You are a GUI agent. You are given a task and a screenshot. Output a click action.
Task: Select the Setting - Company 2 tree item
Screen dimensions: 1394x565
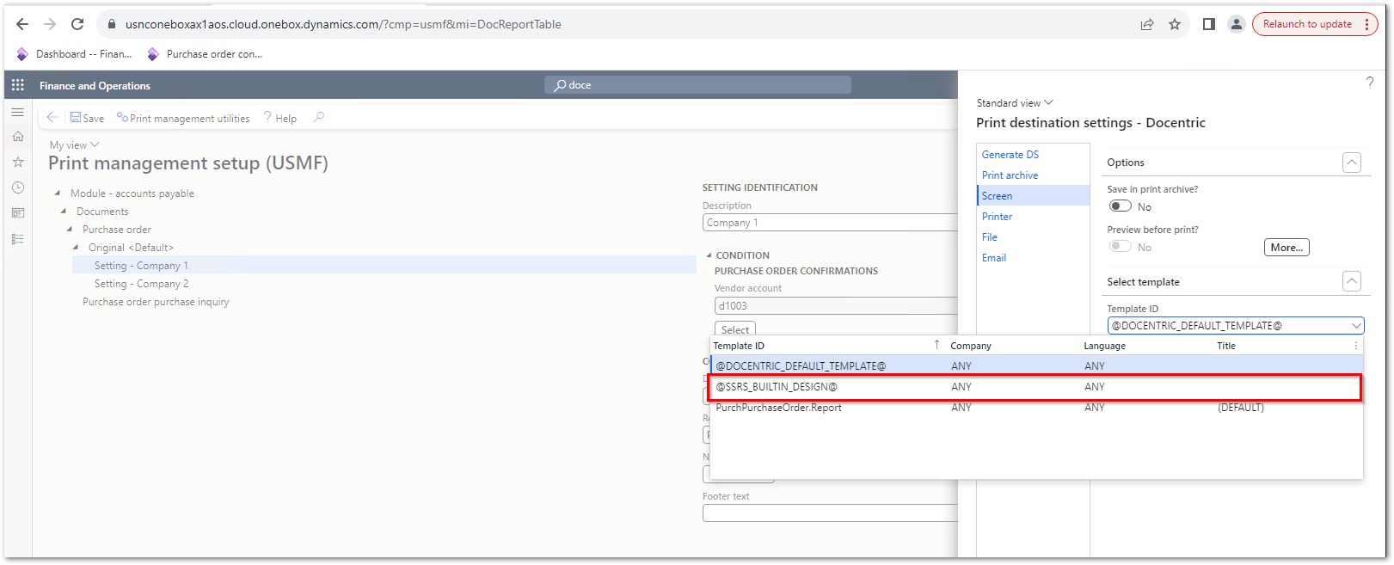(x=141, y=284)
